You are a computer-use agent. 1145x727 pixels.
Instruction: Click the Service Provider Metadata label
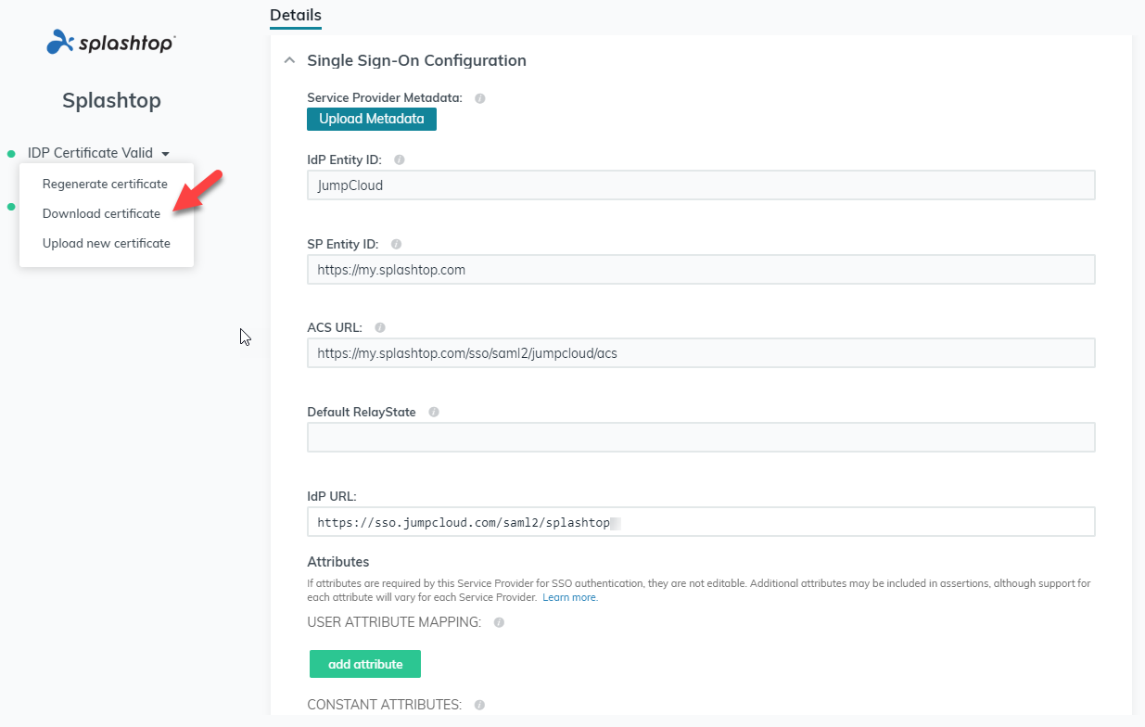point(385,97)
